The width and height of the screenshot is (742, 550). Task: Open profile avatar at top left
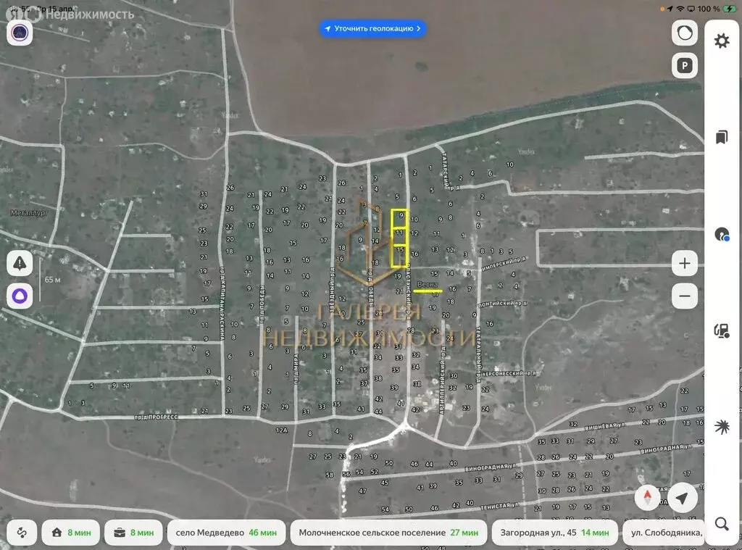pos(20,33)
